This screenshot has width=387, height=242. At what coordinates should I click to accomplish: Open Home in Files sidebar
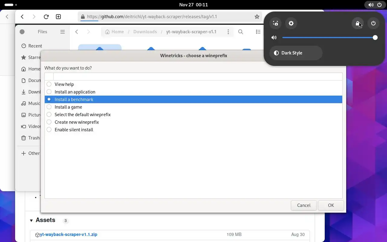point(30,69)
